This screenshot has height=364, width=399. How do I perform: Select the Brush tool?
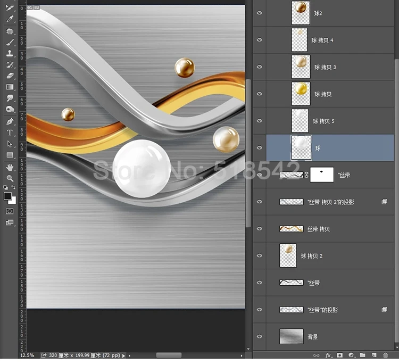click(10, 42)
